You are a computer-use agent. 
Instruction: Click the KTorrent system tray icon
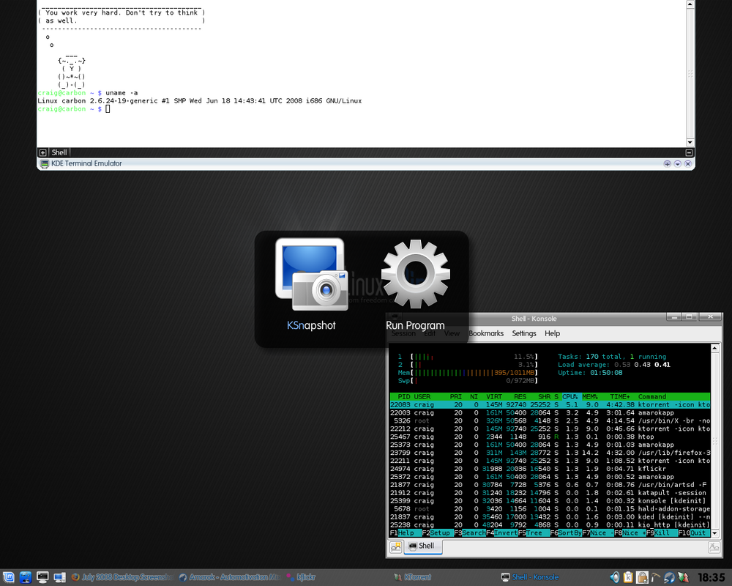click(683, 577)
